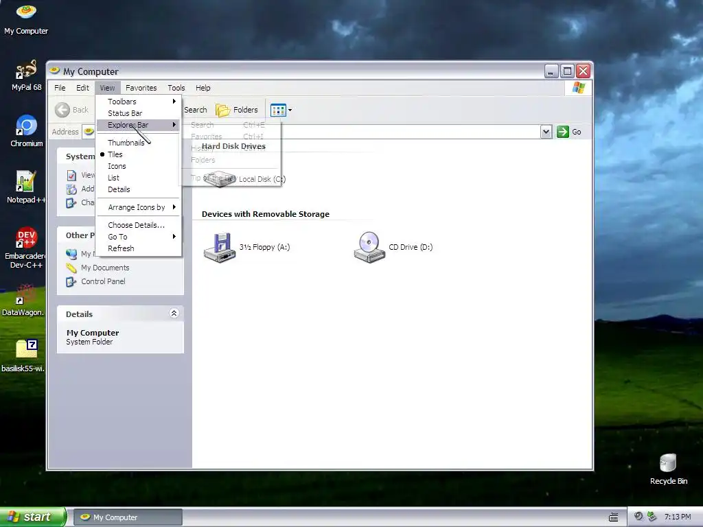Expand the Toolbars submenu
This screenshot has width=703, height=527.
tap(139, 102)
